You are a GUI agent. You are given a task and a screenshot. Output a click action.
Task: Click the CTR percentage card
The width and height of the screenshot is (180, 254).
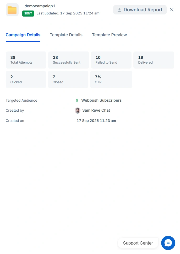coord(111,79)
